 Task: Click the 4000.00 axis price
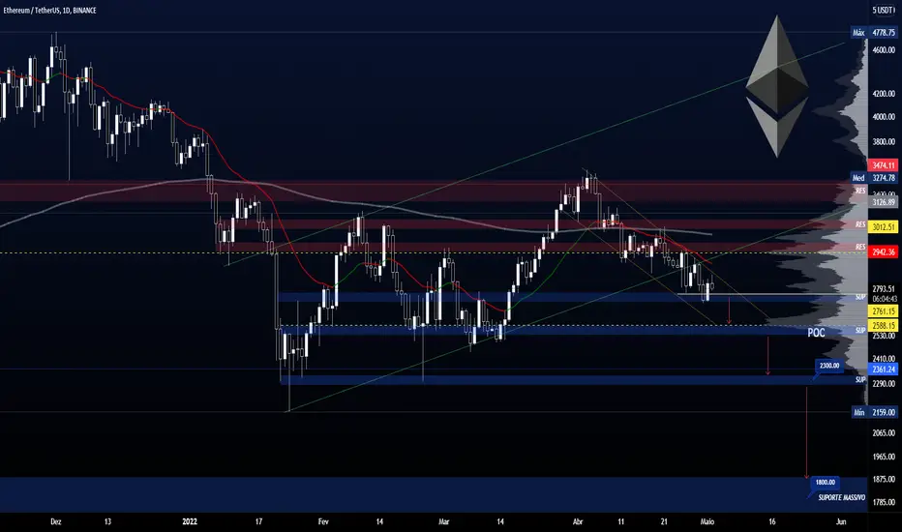pyautogui.click(x=884, y=117)
